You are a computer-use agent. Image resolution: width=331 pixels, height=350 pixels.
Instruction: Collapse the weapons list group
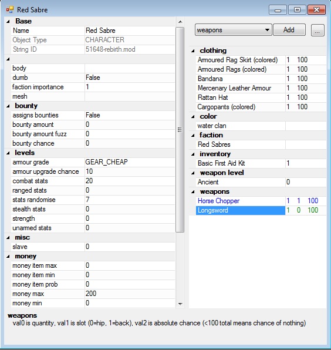click(193, 192)
